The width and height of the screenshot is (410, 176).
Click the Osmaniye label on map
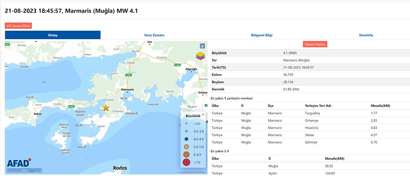[x=118, y=112]
